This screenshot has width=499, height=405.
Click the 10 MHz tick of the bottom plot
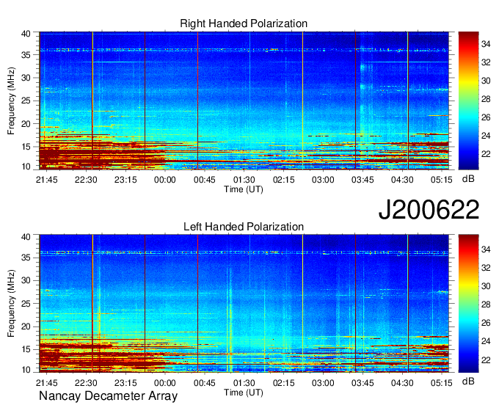coord(26,370)
